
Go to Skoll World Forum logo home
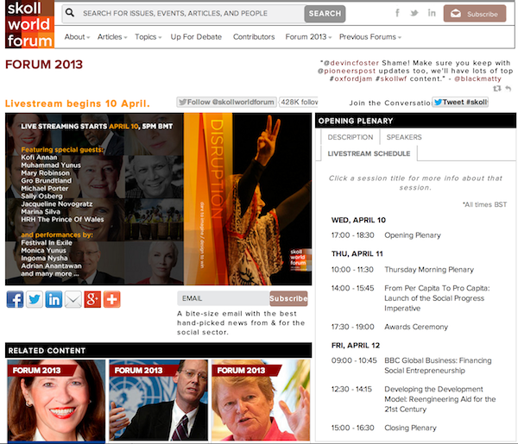[x=28, y=24]
